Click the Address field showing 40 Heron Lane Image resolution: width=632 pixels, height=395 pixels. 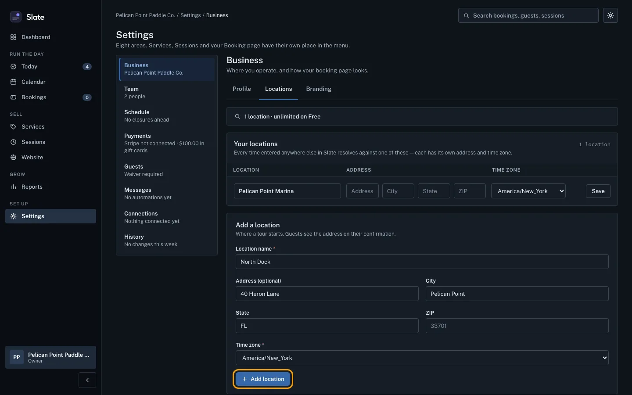point(327,294)
